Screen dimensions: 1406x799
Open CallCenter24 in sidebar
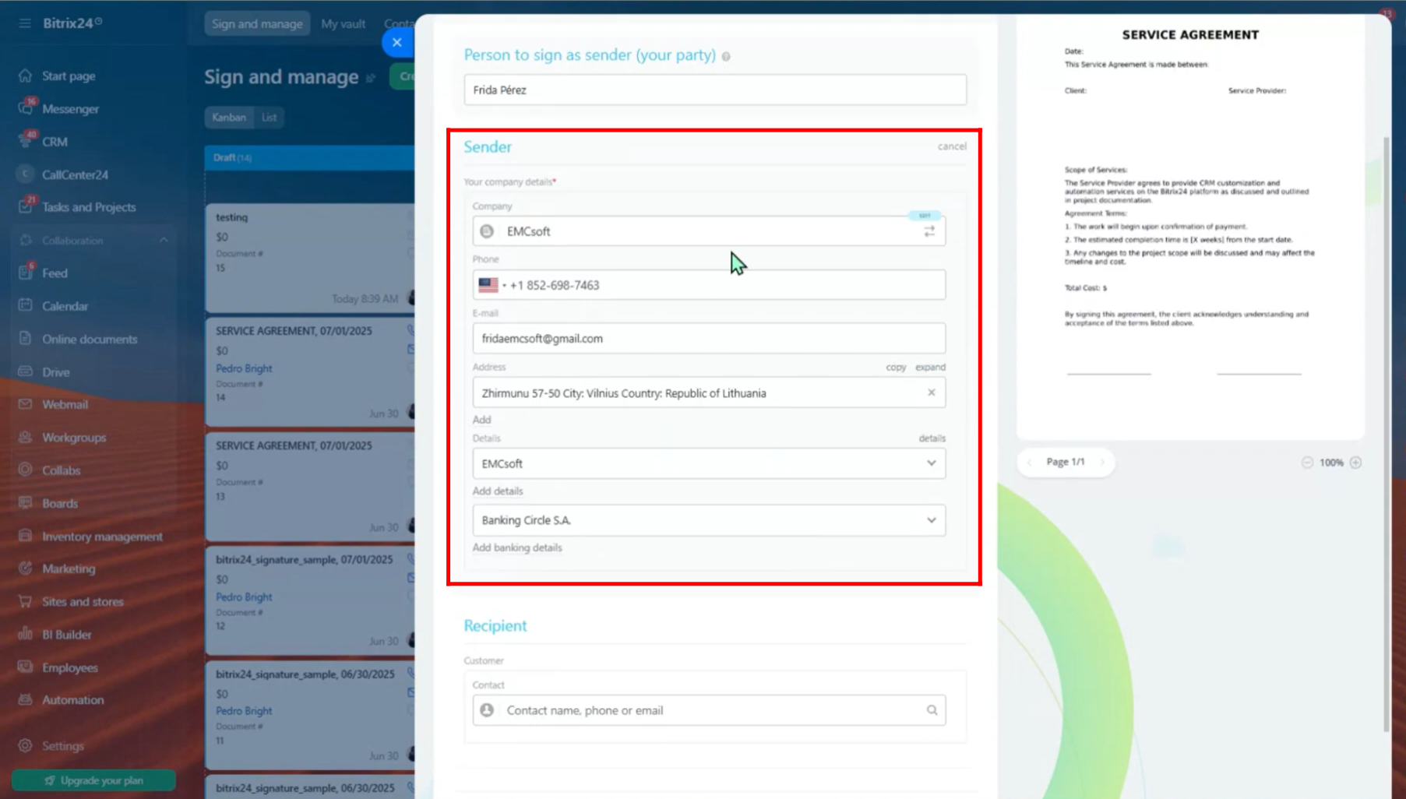[x=75, y=174]
